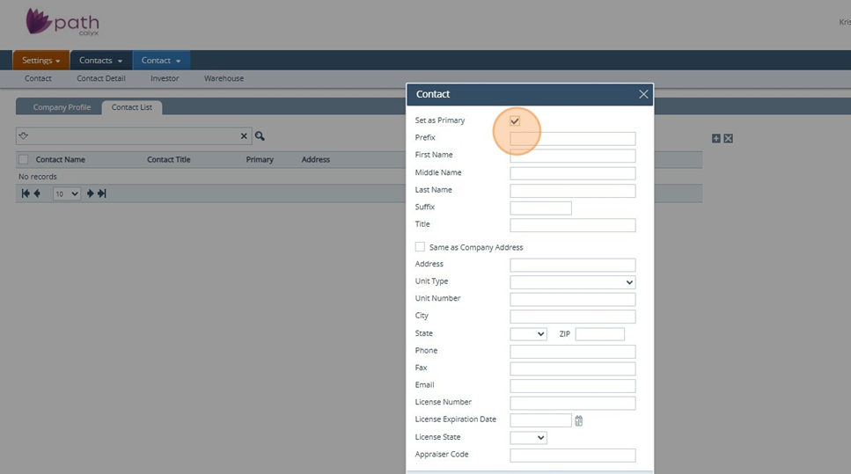
Task: Open the Unit Type dropdown
Action: (572, 282)
